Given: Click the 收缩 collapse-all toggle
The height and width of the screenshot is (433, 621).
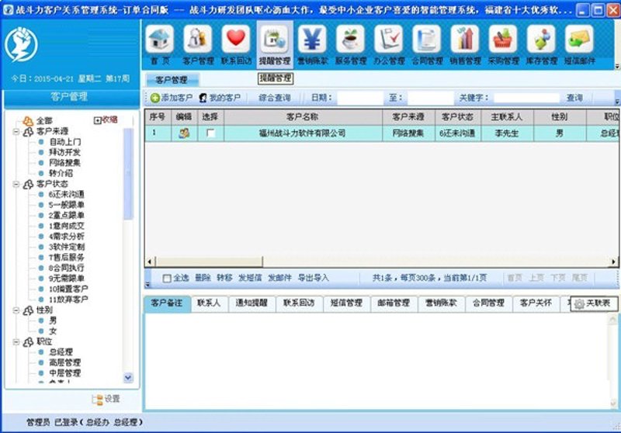Looking at the screenshot, I should tap(106, 120).
